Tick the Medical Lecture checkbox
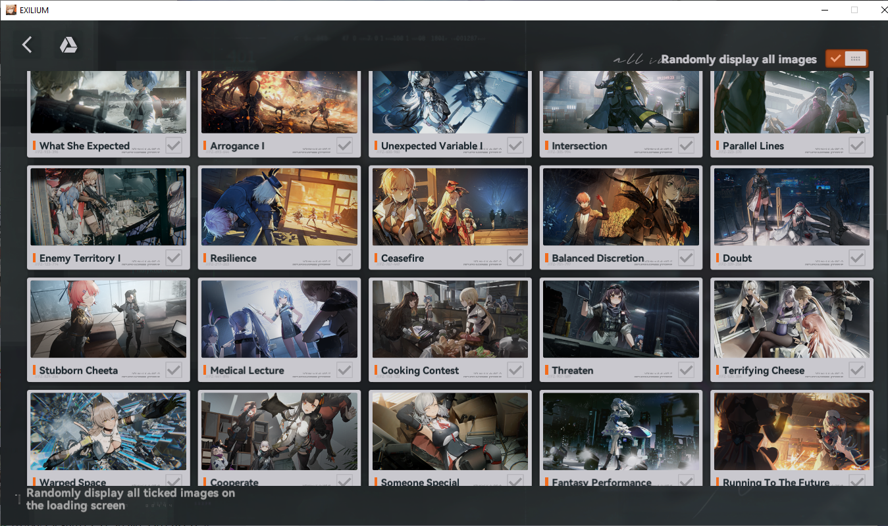The image size is (888, 526). pos(344,370)
